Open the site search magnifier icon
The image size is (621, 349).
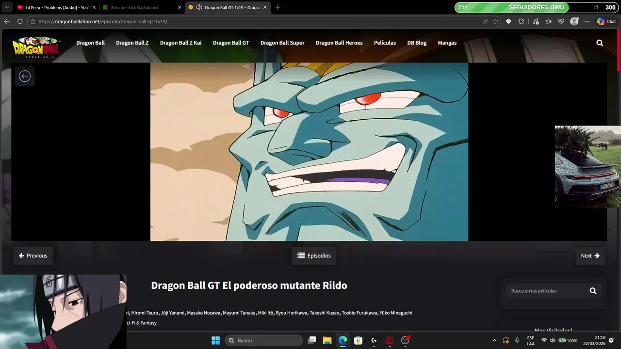(x=600, y=43)
